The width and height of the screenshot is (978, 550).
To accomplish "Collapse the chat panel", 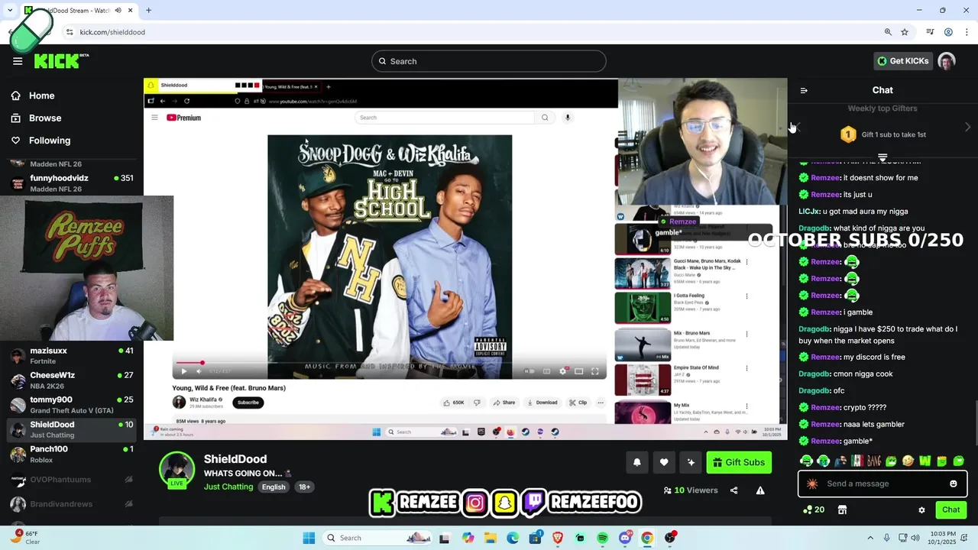I will click(804, 90).
